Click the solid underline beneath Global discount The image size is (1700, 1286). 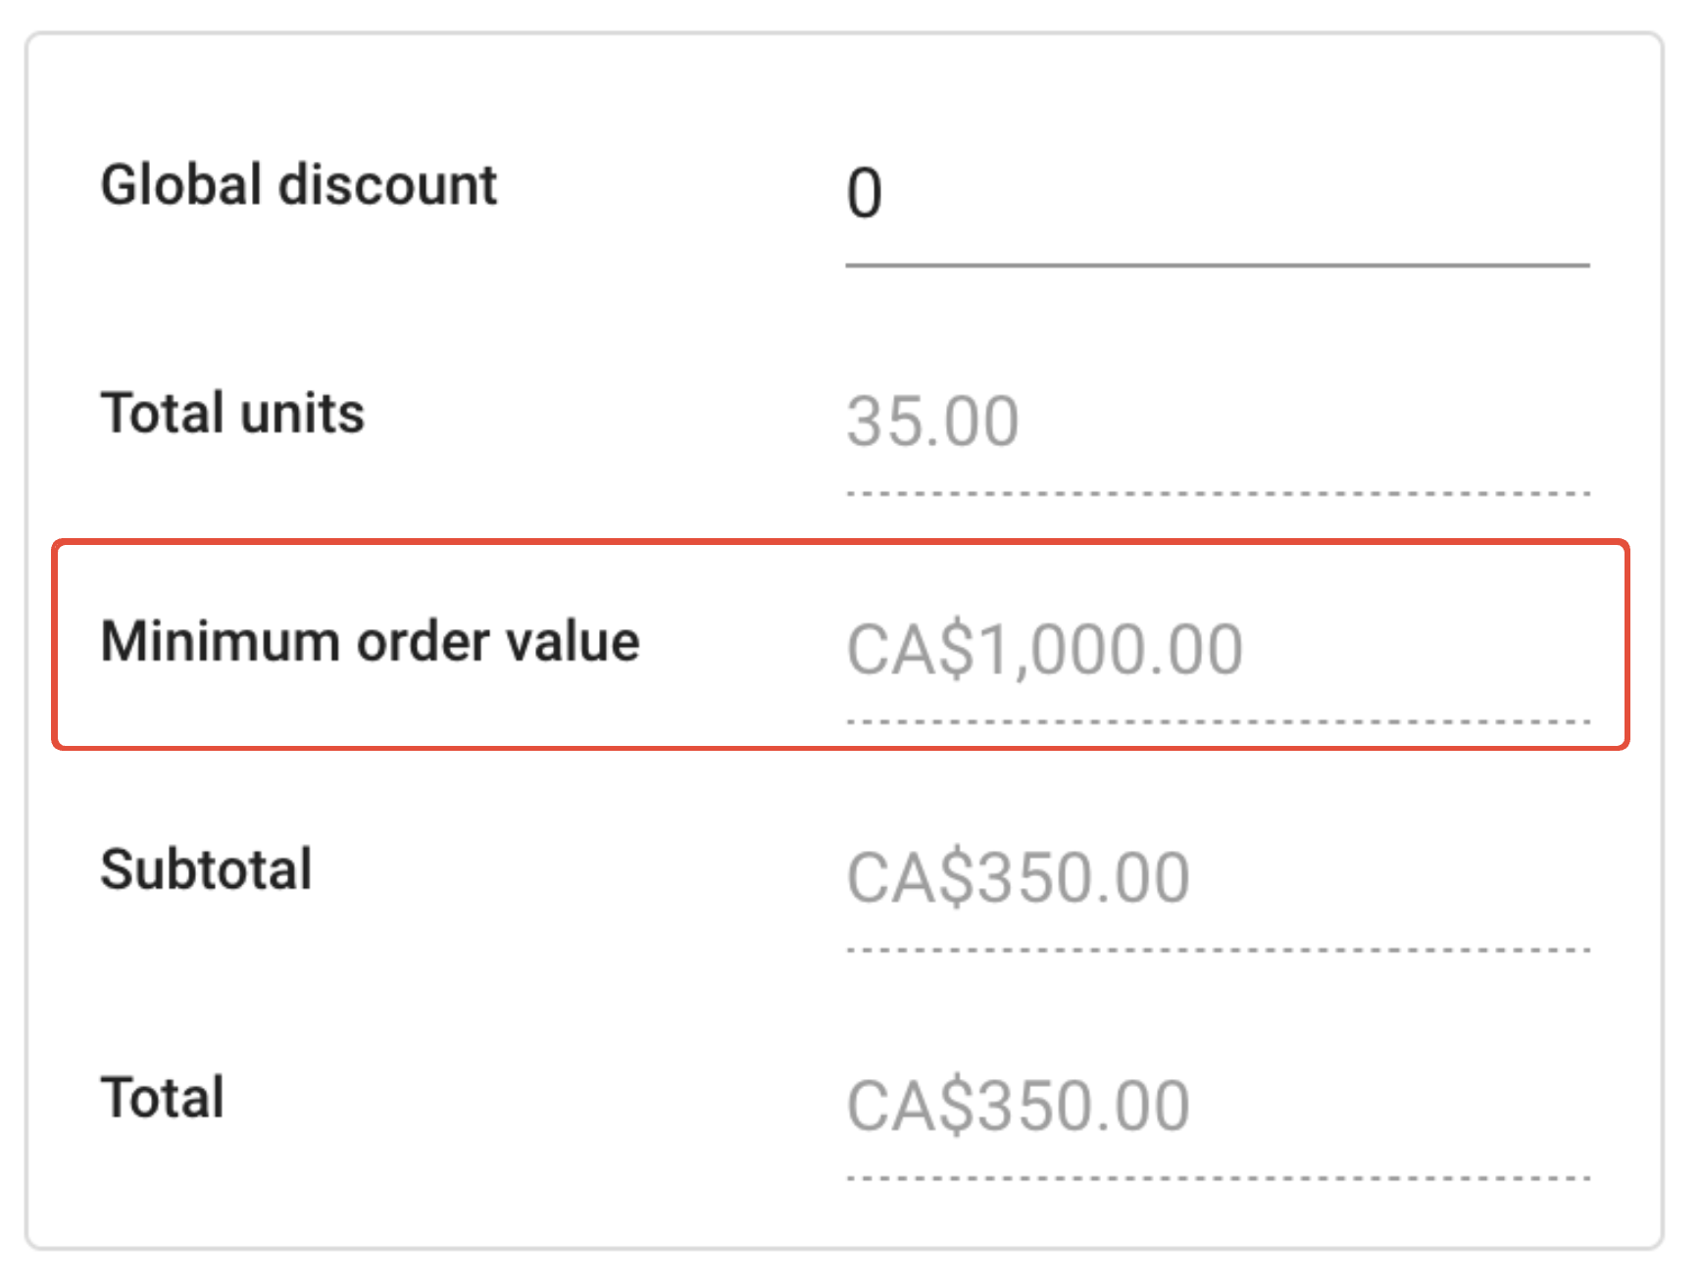coord(1216,265)
